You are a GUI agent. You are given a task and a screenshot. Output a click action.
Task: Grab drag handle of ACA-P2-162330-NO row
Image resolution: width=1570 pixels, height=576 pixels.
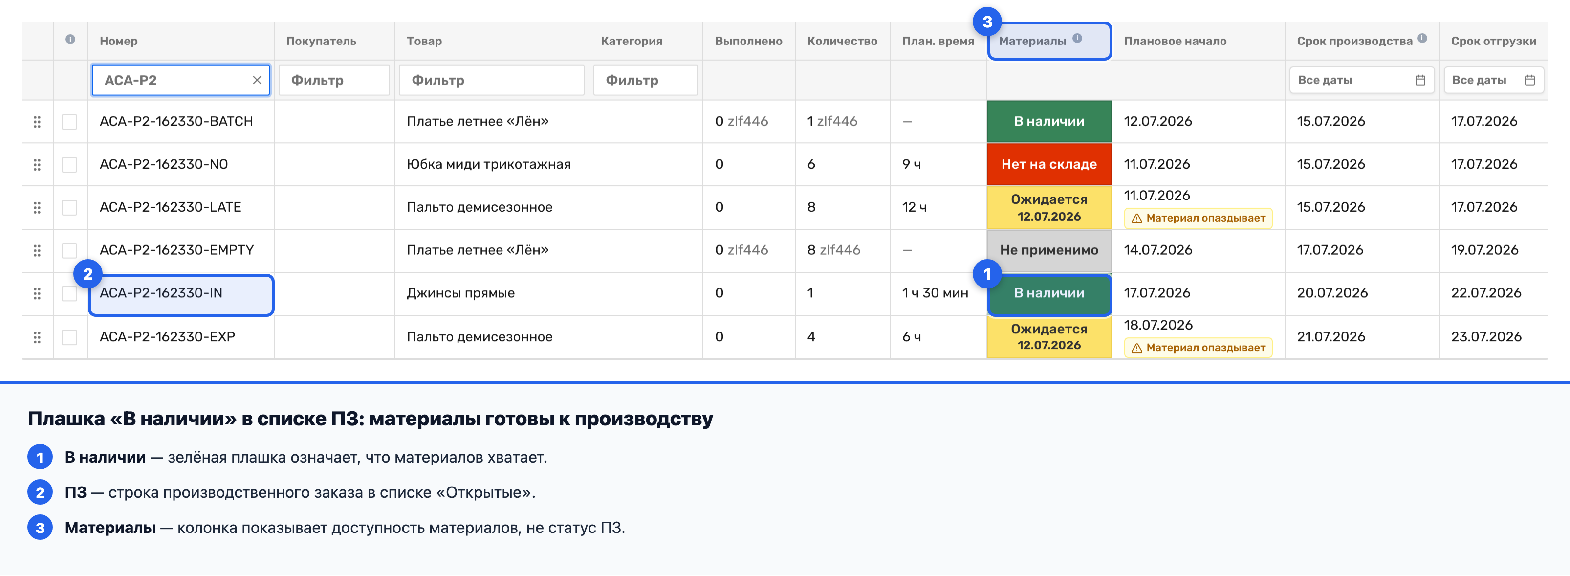point(37,165)
